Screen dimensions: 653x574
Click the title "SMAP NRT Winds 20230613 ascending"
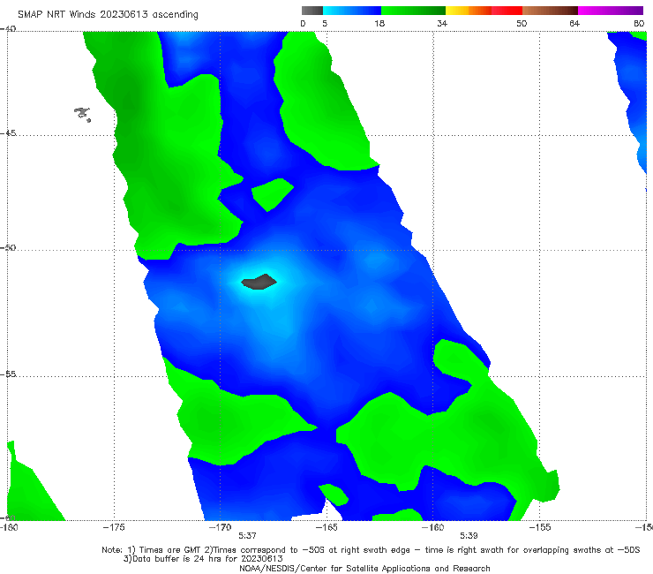pyautogui.click(x=108, y=14)
